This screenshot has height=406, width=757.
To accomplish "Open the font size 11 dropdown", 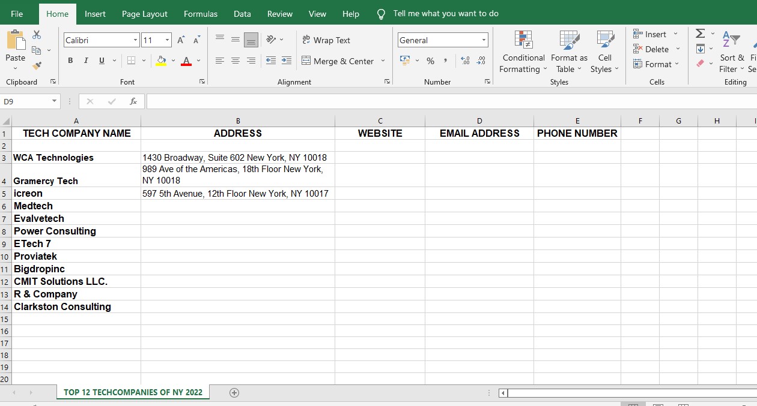I will click(x=167, y=40).
